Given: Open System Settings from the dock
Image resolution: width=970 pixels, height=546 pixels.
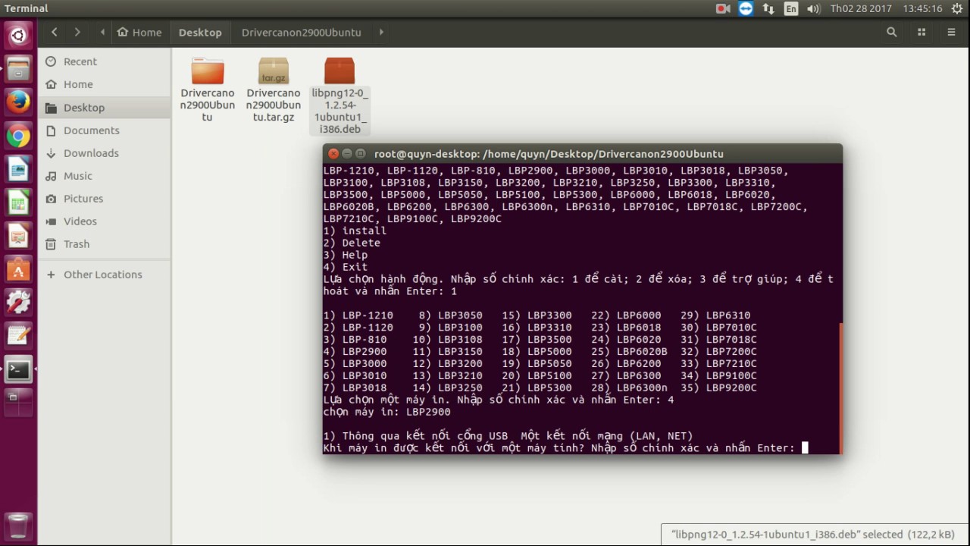Looking at the screenshot, I should coord(18,303).
